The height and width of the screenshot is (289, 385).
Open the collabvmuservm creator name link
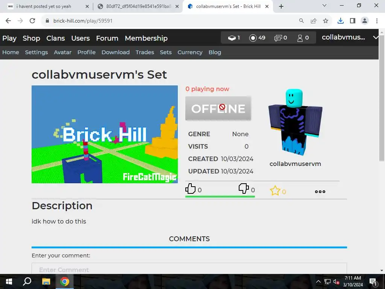point(295,164)
